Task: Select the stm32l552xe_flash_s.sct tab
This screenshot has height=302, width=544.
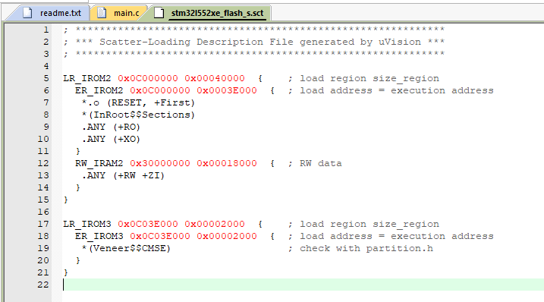Action: click(210, 13)
